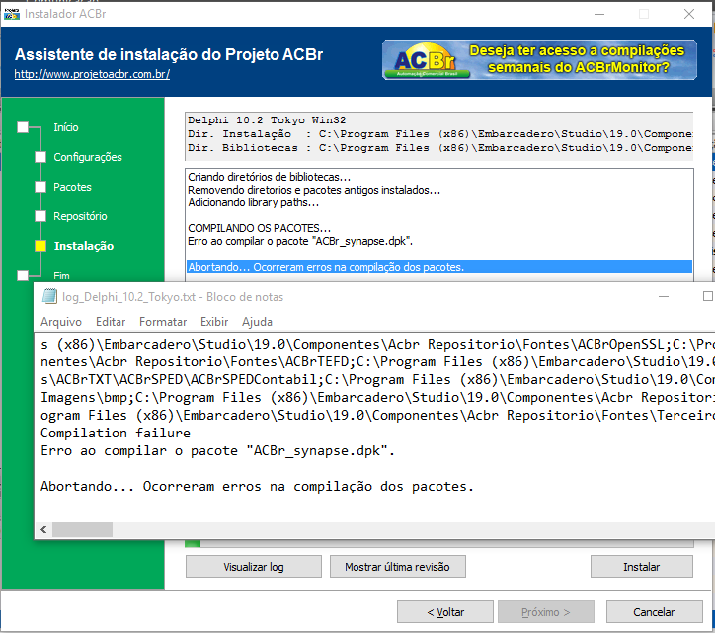Open the projetoacbr.com.br link
The image size is (715, 633).
coord(92,74)
